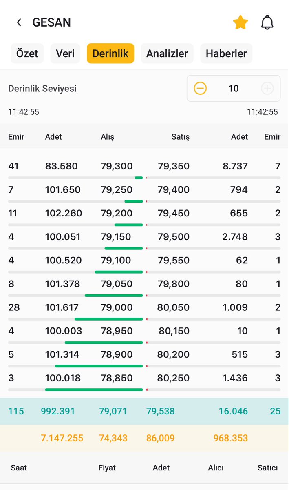Select the Satış column header
This screenshot has height=490, width=289.
180,137
